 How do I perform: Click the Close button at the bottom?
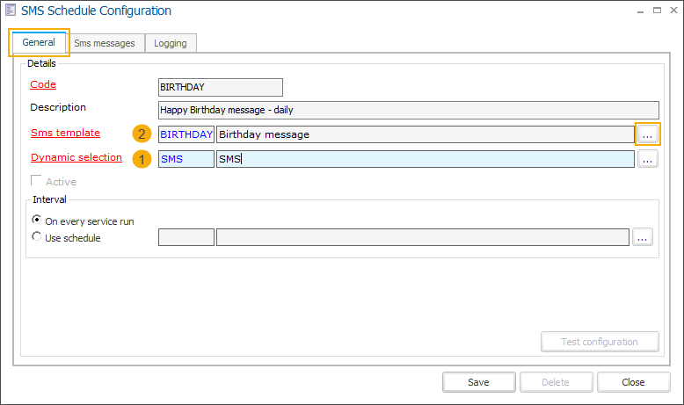click(x=633, y=382)
